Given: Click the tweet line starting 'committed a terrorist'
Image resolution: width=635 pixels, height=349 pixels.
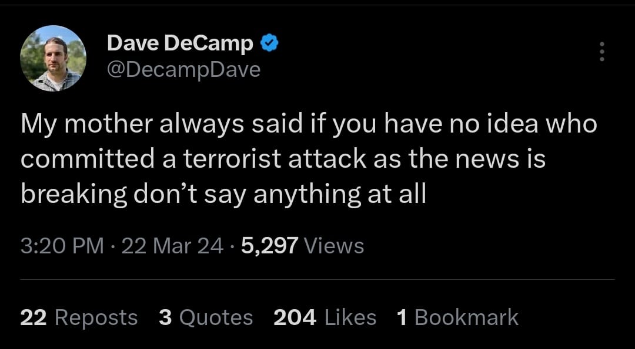Looking at the screenshot, I should (283, 160).
